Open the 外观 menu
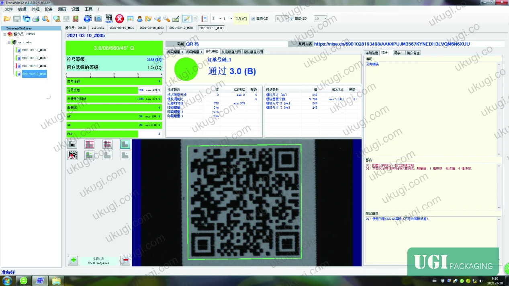 point(35,9)
